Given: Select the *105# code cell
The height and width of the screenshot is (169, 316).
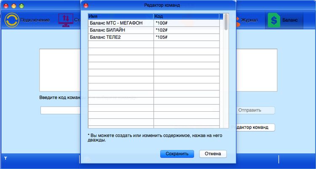Looking at the screenshot, I should (x=187, y=37).
